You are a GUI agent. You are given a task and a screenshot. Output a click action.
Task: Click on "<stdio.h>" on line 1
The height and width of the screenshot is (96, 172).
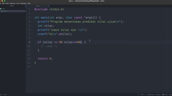coord(57,9)
